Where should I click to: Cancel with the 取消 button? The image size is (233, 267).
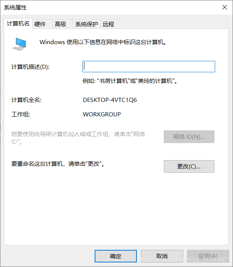click(162, 256)
